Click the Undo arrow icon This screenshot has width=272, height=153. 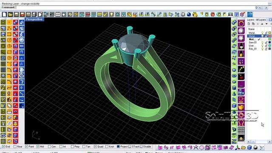(52, 14)
